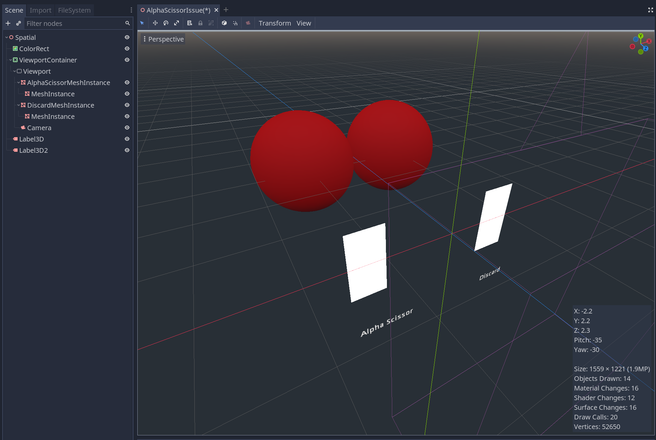Screen dimensions: 656x440
Task: Preview the scene camera
Action: [248, 23]
